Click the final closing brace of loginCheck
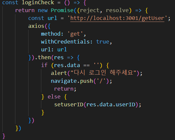The image size is (175, 140). (4, 136)
